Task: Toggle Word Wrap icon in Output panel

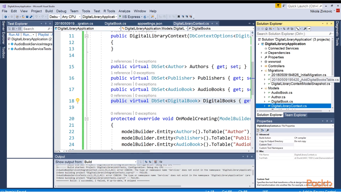Action: [x=161, y=162]
